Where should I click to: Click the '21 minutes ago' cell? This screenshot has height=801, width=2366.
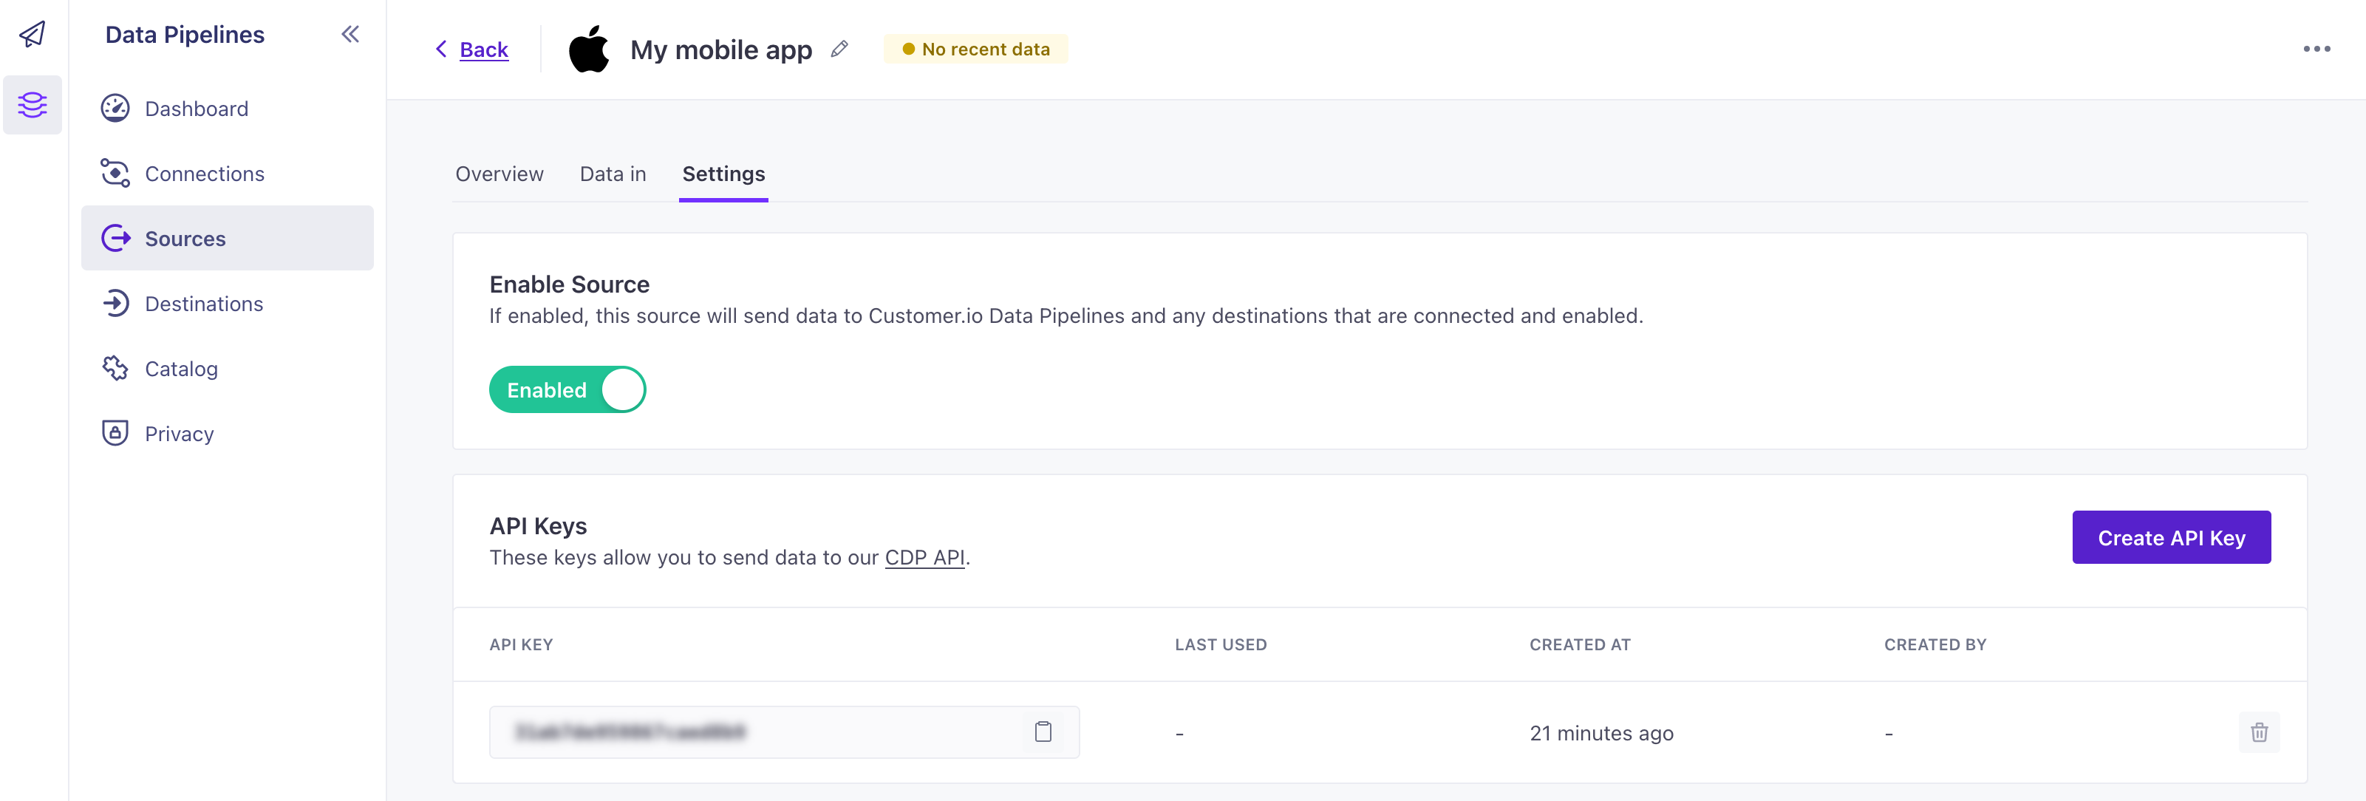point(1601,733)
